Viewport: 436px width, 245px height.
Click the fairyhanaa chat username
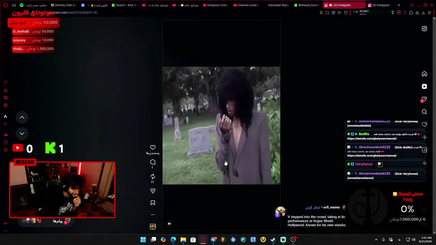pyautogui.click(x=364, y=164)
